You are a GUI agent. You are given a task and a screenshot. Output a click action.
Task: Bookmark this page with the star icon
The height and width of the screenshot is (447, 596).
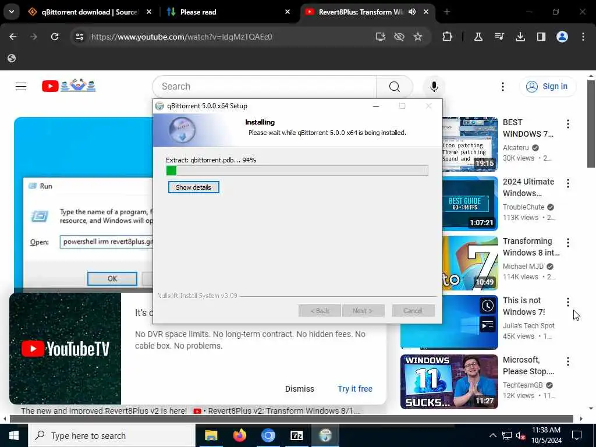point(418,37)
